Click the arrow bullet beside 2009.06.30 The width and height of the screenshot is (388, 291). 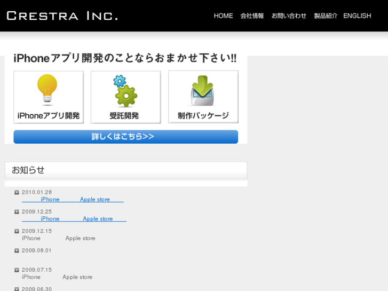pyautogui.click(x=17, y=289)
